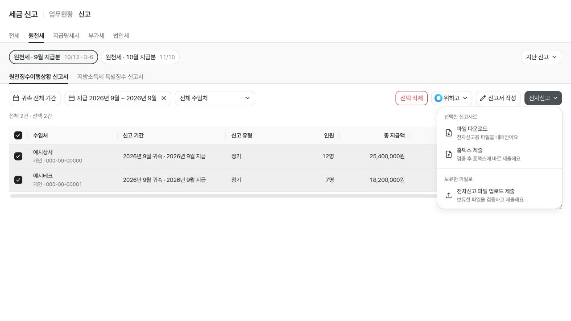Screen dimensions: 571x321
Task: Click the 12명 headcount cell
Action: pos(328,156)
